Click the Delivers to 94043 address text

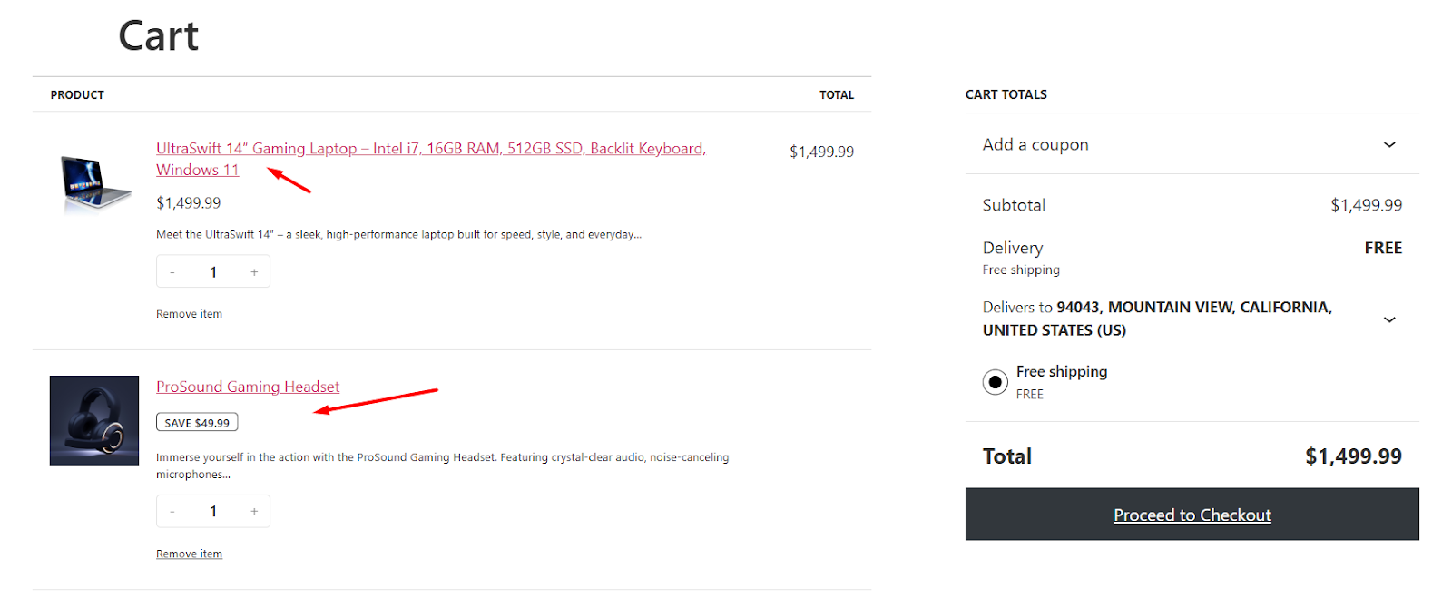click(x=1157, y=319)
